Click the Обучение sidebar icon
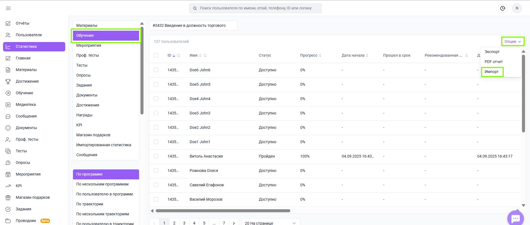This screenshot has width=530, height=225. tap(8, 93)
